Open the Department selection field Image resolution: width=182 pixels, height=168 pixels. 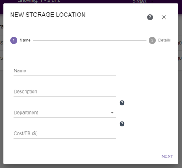click(x=65, y=113)
